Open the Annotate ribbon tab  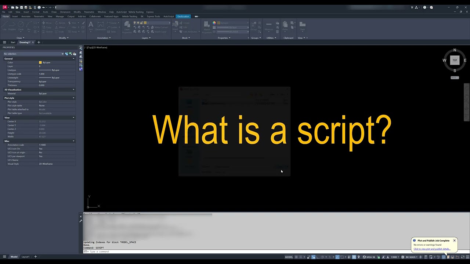[26, 16]
